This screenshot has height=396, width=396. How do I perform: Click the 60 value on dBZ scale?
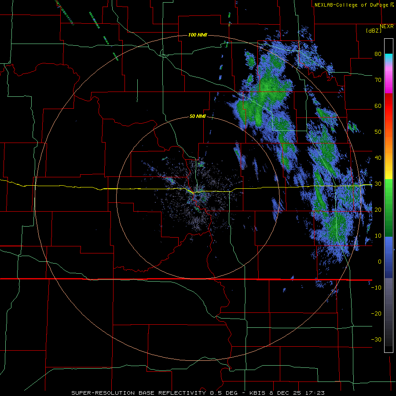[x=378, y=106]
